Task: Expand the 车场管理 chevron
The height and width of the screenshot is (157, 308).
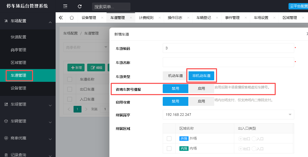Action: (x=50, y=105)
